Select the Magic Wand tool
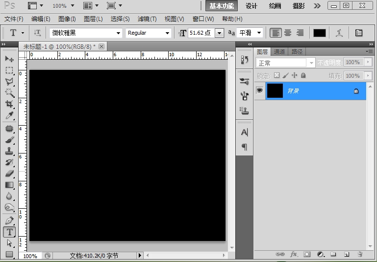The height and width of the screenshot is (262, 377). (9, 93)
